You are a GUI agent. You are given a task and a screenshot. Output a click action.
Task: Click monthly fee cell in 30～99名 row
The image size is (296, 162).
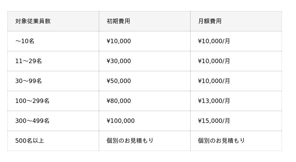[214, 81]
